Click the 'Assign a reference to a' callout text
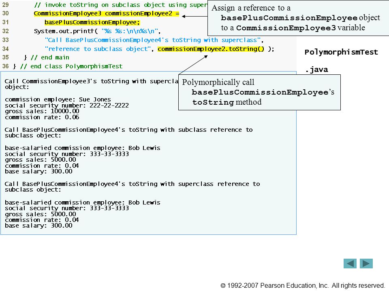 [251, 8]
